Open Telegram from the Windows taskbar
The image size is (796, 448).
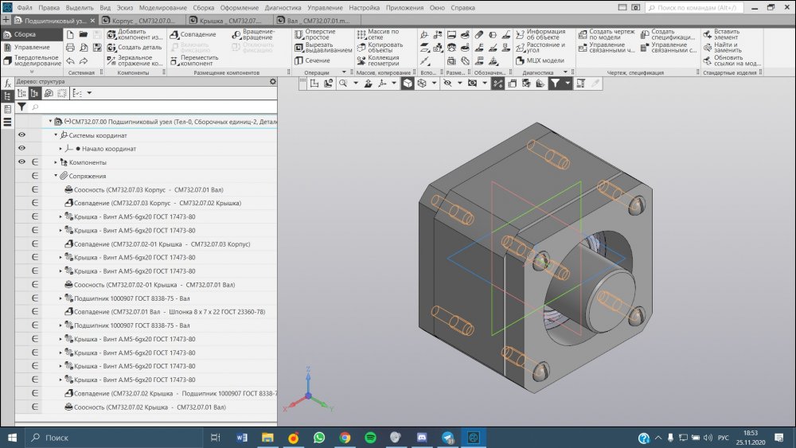[447, 438]
